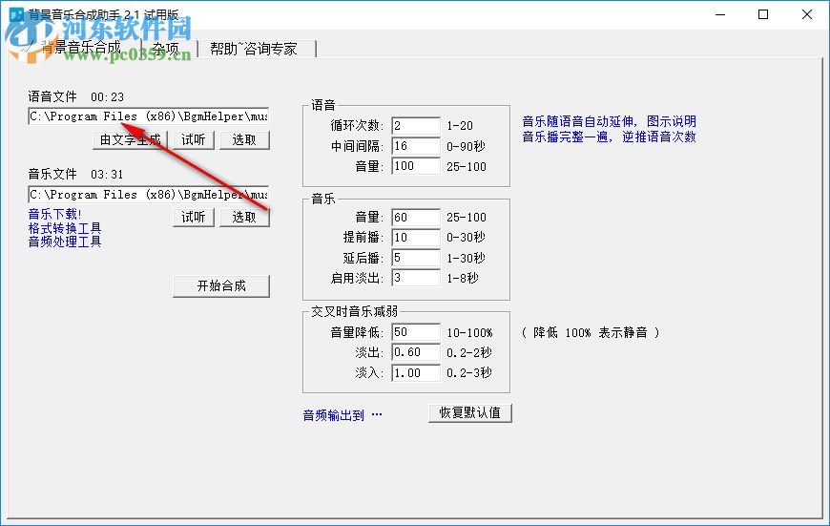Open link 音乐随语音自动延伸, 图示说明
The width and height of the screenshot is (830, 526).
(x=610, y=121)
